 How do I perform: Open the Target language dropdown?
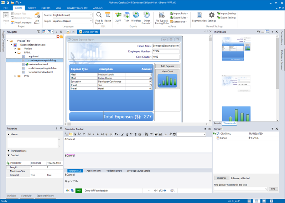click(x=91, y=21)
